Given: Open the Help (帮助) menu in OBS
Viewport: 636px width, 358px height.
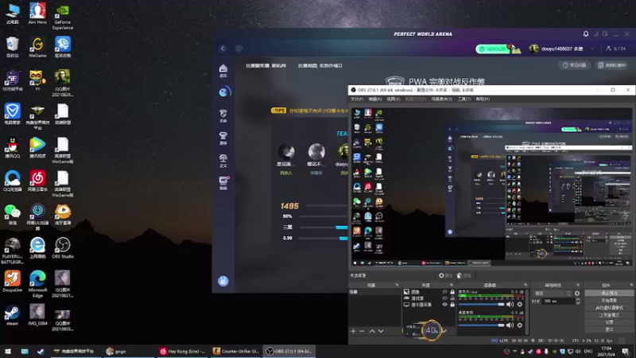Looking at the screenshot, I should click(x=483, y=99).
